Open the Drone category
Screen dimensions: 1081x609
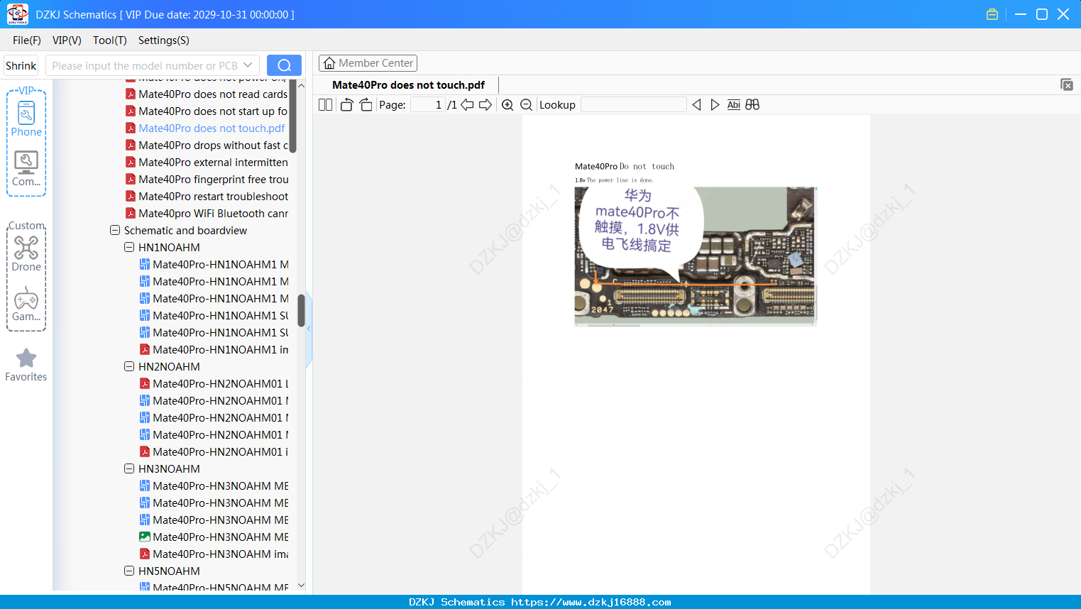[26, 253]
